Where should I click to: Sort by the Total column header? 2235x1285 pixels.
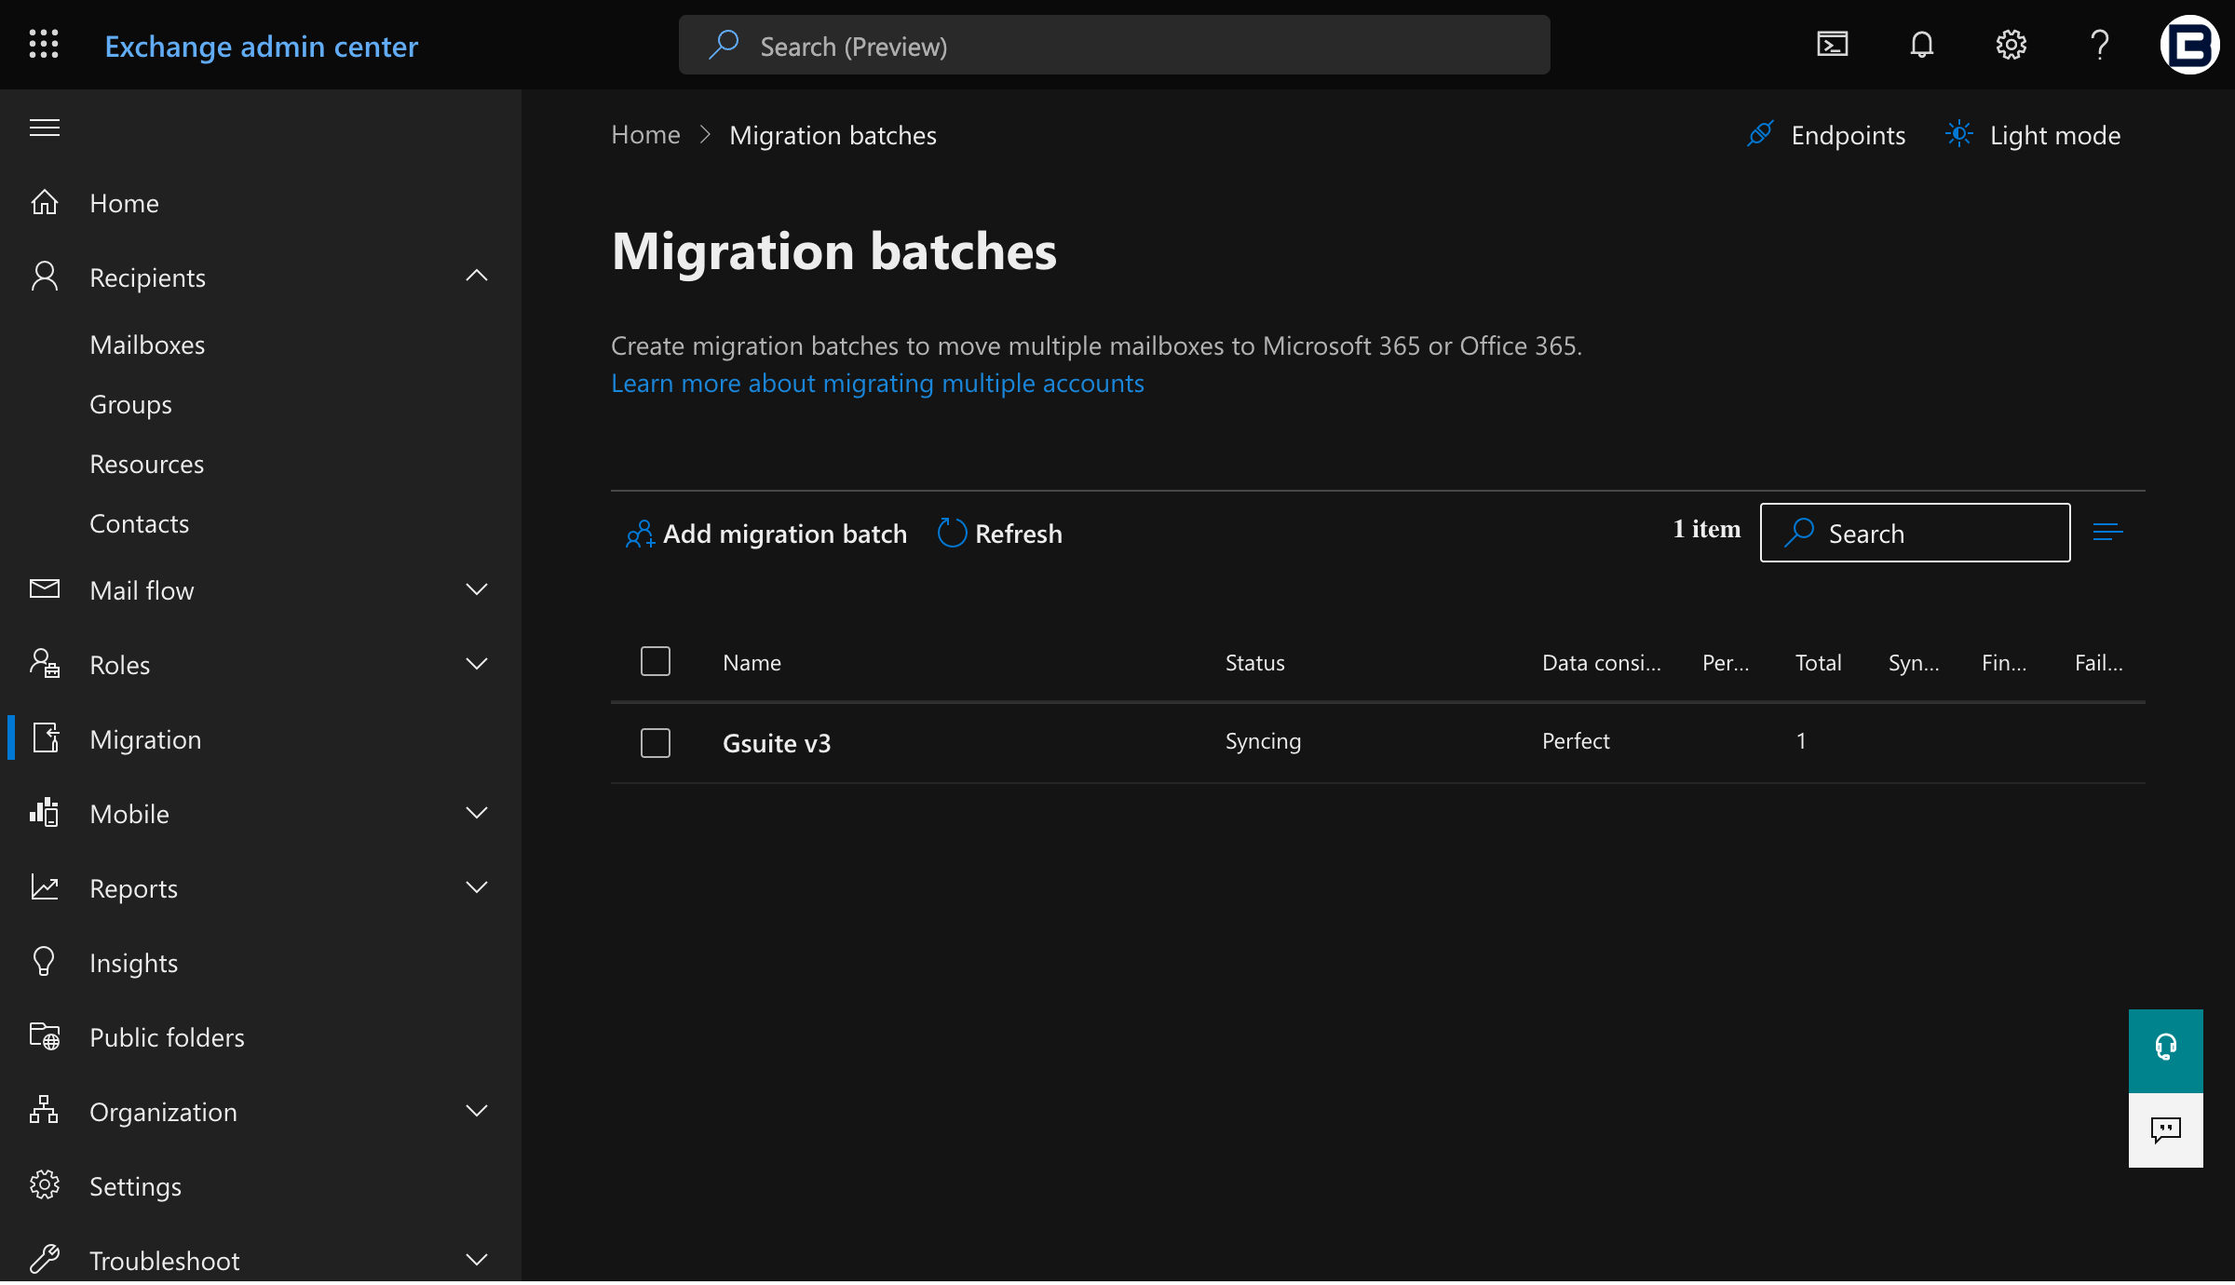[1818, 662]
